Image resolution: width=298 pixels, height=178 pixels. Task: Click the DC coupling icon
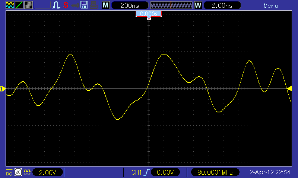click(9, 172)
